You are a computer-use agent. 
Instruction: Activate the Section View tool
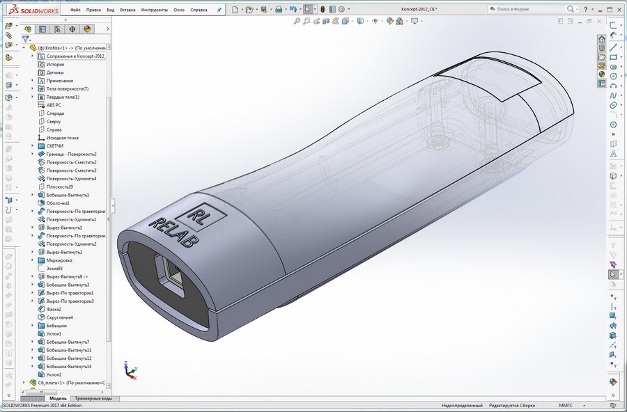[x=325, y=22]
